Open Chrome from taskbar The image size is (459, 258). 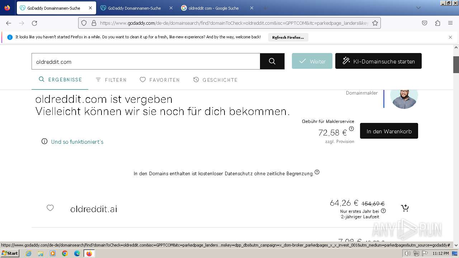pos(65,253)
